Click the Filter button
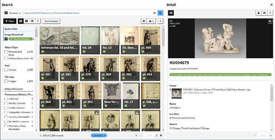 (x=10, y=21)
